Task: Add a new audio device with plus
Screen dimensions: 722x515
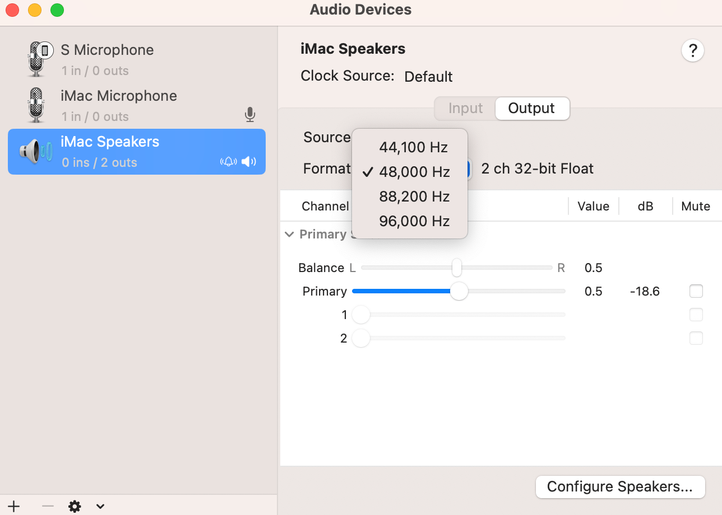Action: point(13,506)
